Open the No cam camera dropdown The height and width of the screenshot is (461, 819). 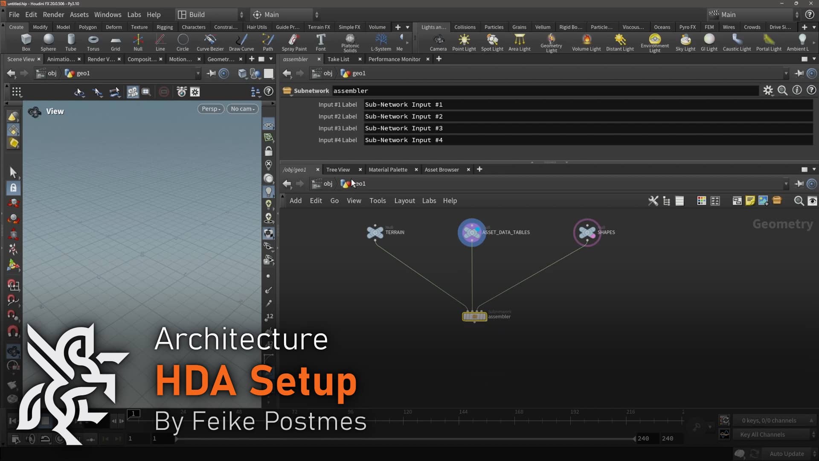pos(242,108)
